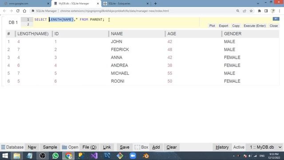The height and width of the screenshot is (160, 284).
Task: Select the FEDRICK name cell
Action: pos(120,49)
